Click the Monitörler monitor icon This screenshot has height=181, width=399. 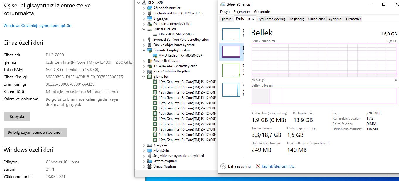pyautogui.click(x=150, y=150)
